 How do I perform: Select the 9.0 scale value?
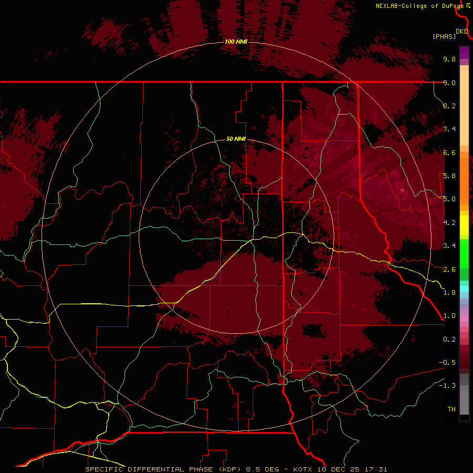pos(449,83)
